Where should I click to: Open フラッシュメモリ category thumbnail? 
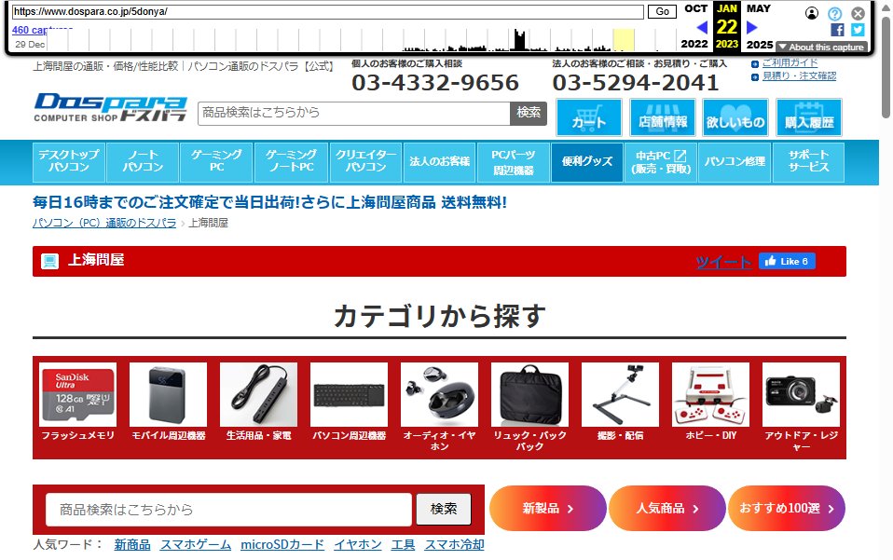point(77,394)
